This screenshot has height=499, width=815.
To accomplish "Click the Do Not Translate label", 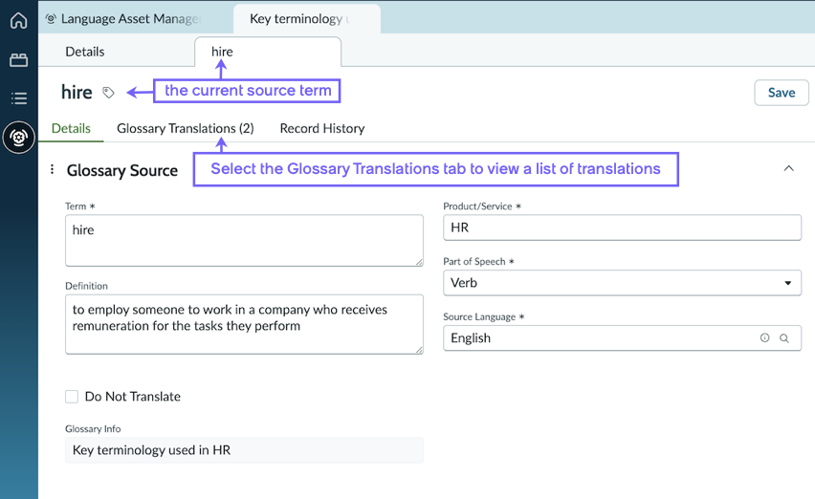I will tap(133, 396).
